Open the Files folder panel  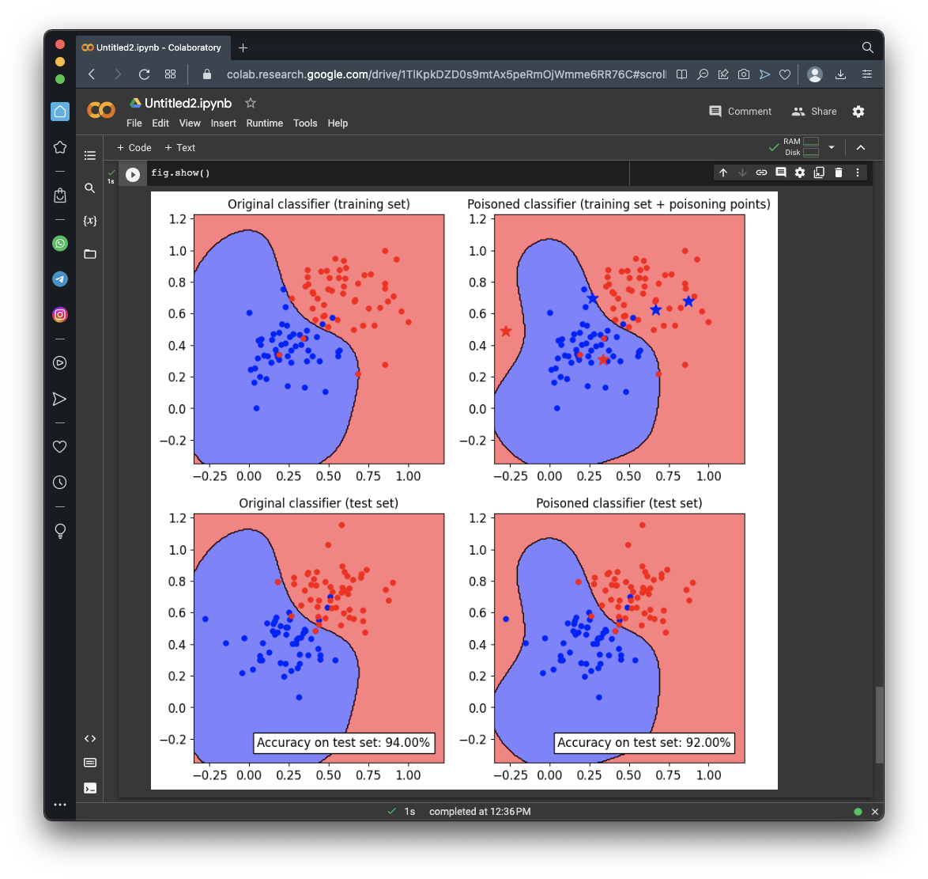pyautogui.click(x=90, y=254)
